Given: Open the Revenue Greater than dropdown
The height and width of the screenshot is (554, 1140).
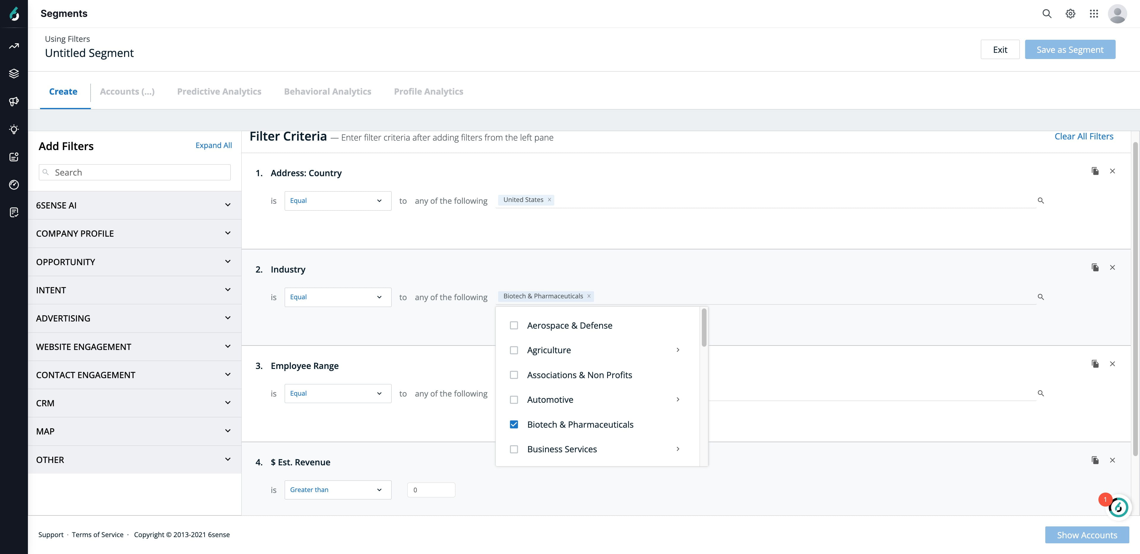Looking at the screenshot, I should point(338,490).
